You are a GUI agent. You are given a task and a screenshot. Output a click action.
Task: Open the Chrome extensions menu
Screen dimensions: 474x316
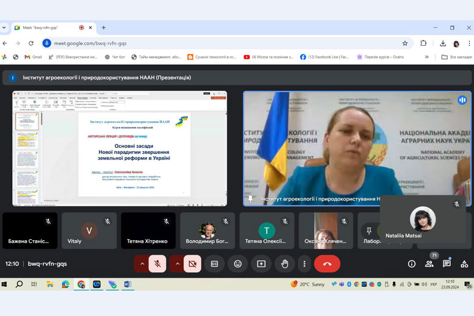point(423,43)
